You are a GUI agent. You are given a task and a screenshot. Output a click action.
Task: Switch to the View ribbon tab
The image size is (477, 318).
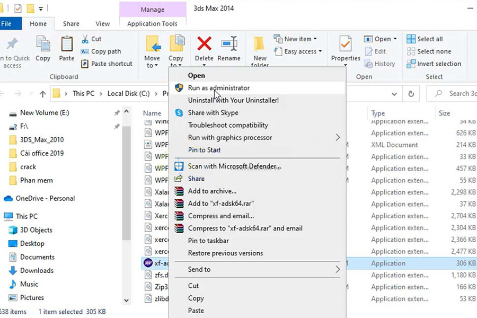coord(102,24)
